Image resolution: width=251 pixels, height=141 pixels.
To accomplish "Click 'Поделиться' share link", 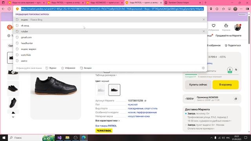I will [233, 45].
